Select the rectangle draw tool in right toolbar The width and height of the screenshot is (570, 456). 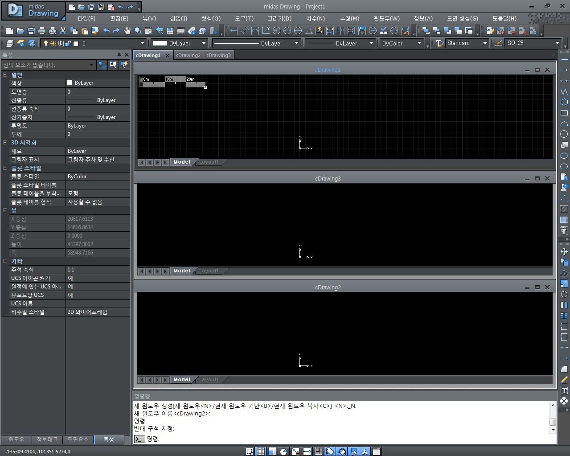(564, 113)
